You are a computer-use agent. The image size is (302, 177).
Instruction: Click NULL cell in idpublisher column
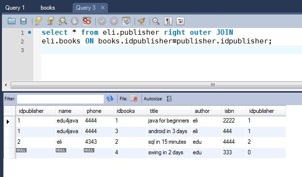pos(36,153)
